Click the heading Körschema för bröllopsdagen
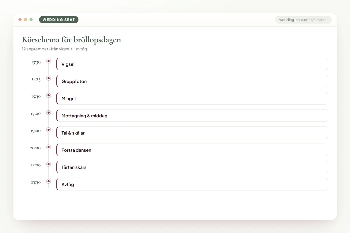Screen dimensions: 350x233 coord(71,40)
